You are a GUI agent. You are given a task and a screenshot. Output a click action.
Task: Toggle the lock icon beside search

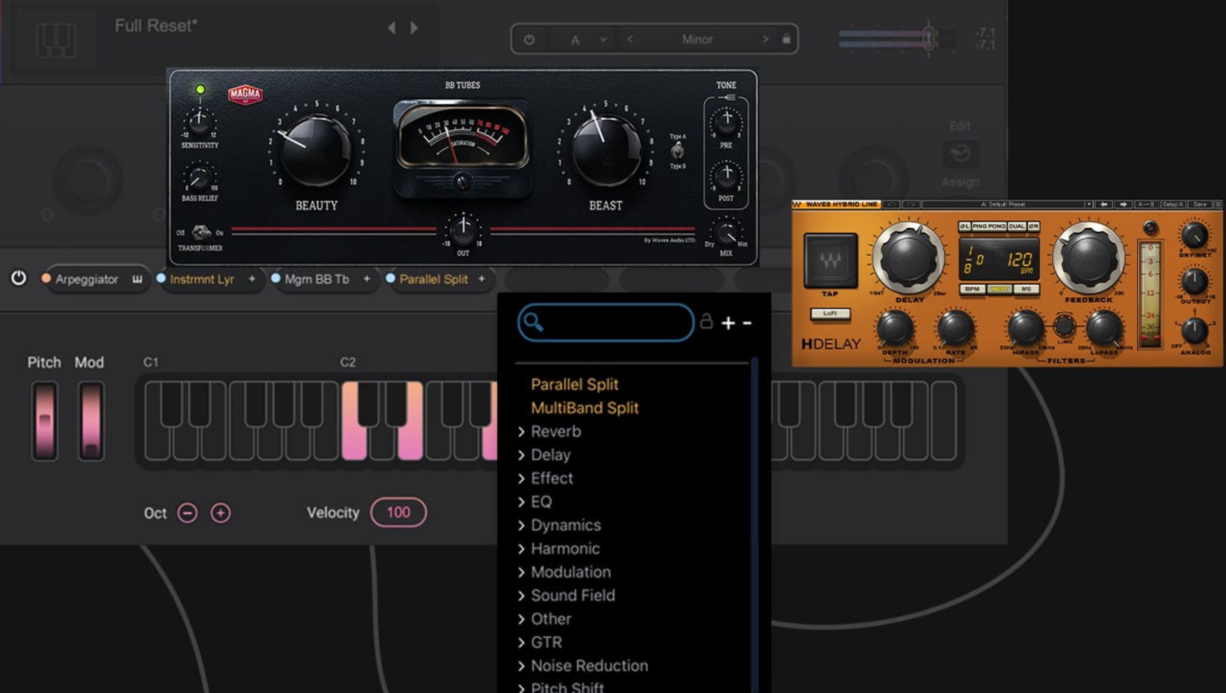(706, 321)
